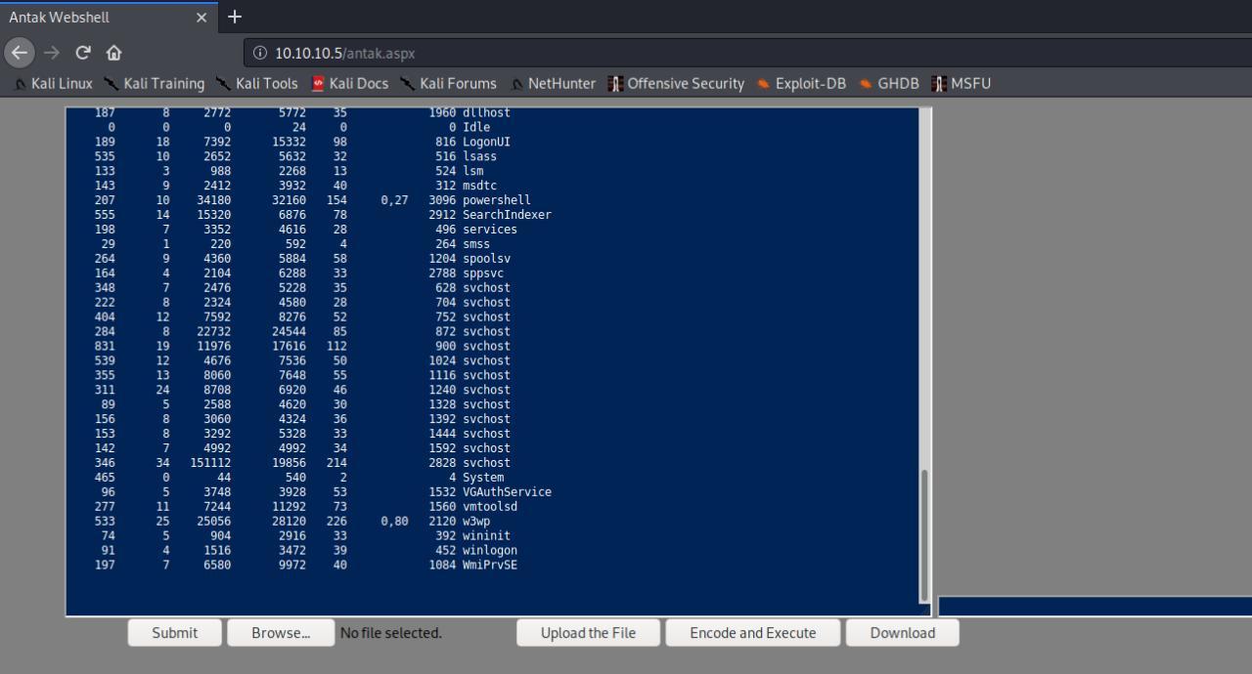Open site information icon in address bar
Screen dimensions: 1252x674
click(x=260, y=53)
